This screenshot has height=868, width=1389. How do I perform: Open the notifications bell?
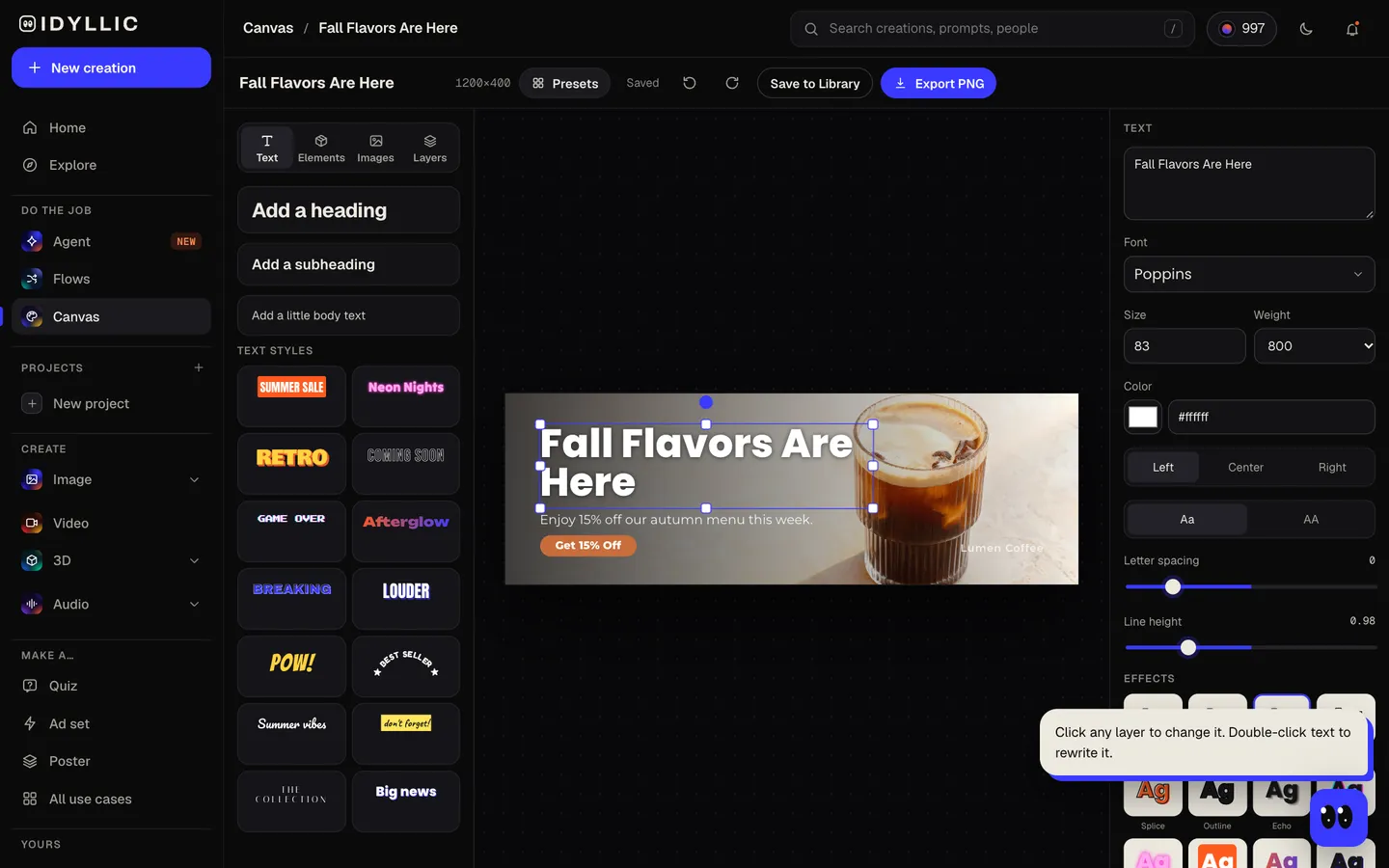pyautogui.click(x=1352, y=29)
